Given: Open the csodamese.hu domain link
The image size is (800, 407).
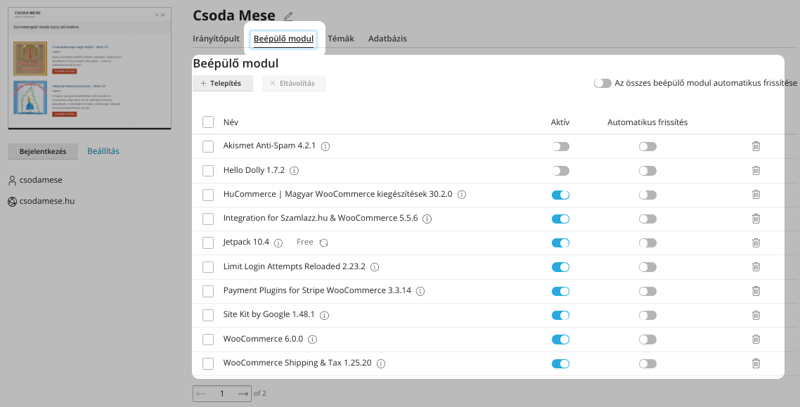Looking at the screenshot, I should [47, 202].
